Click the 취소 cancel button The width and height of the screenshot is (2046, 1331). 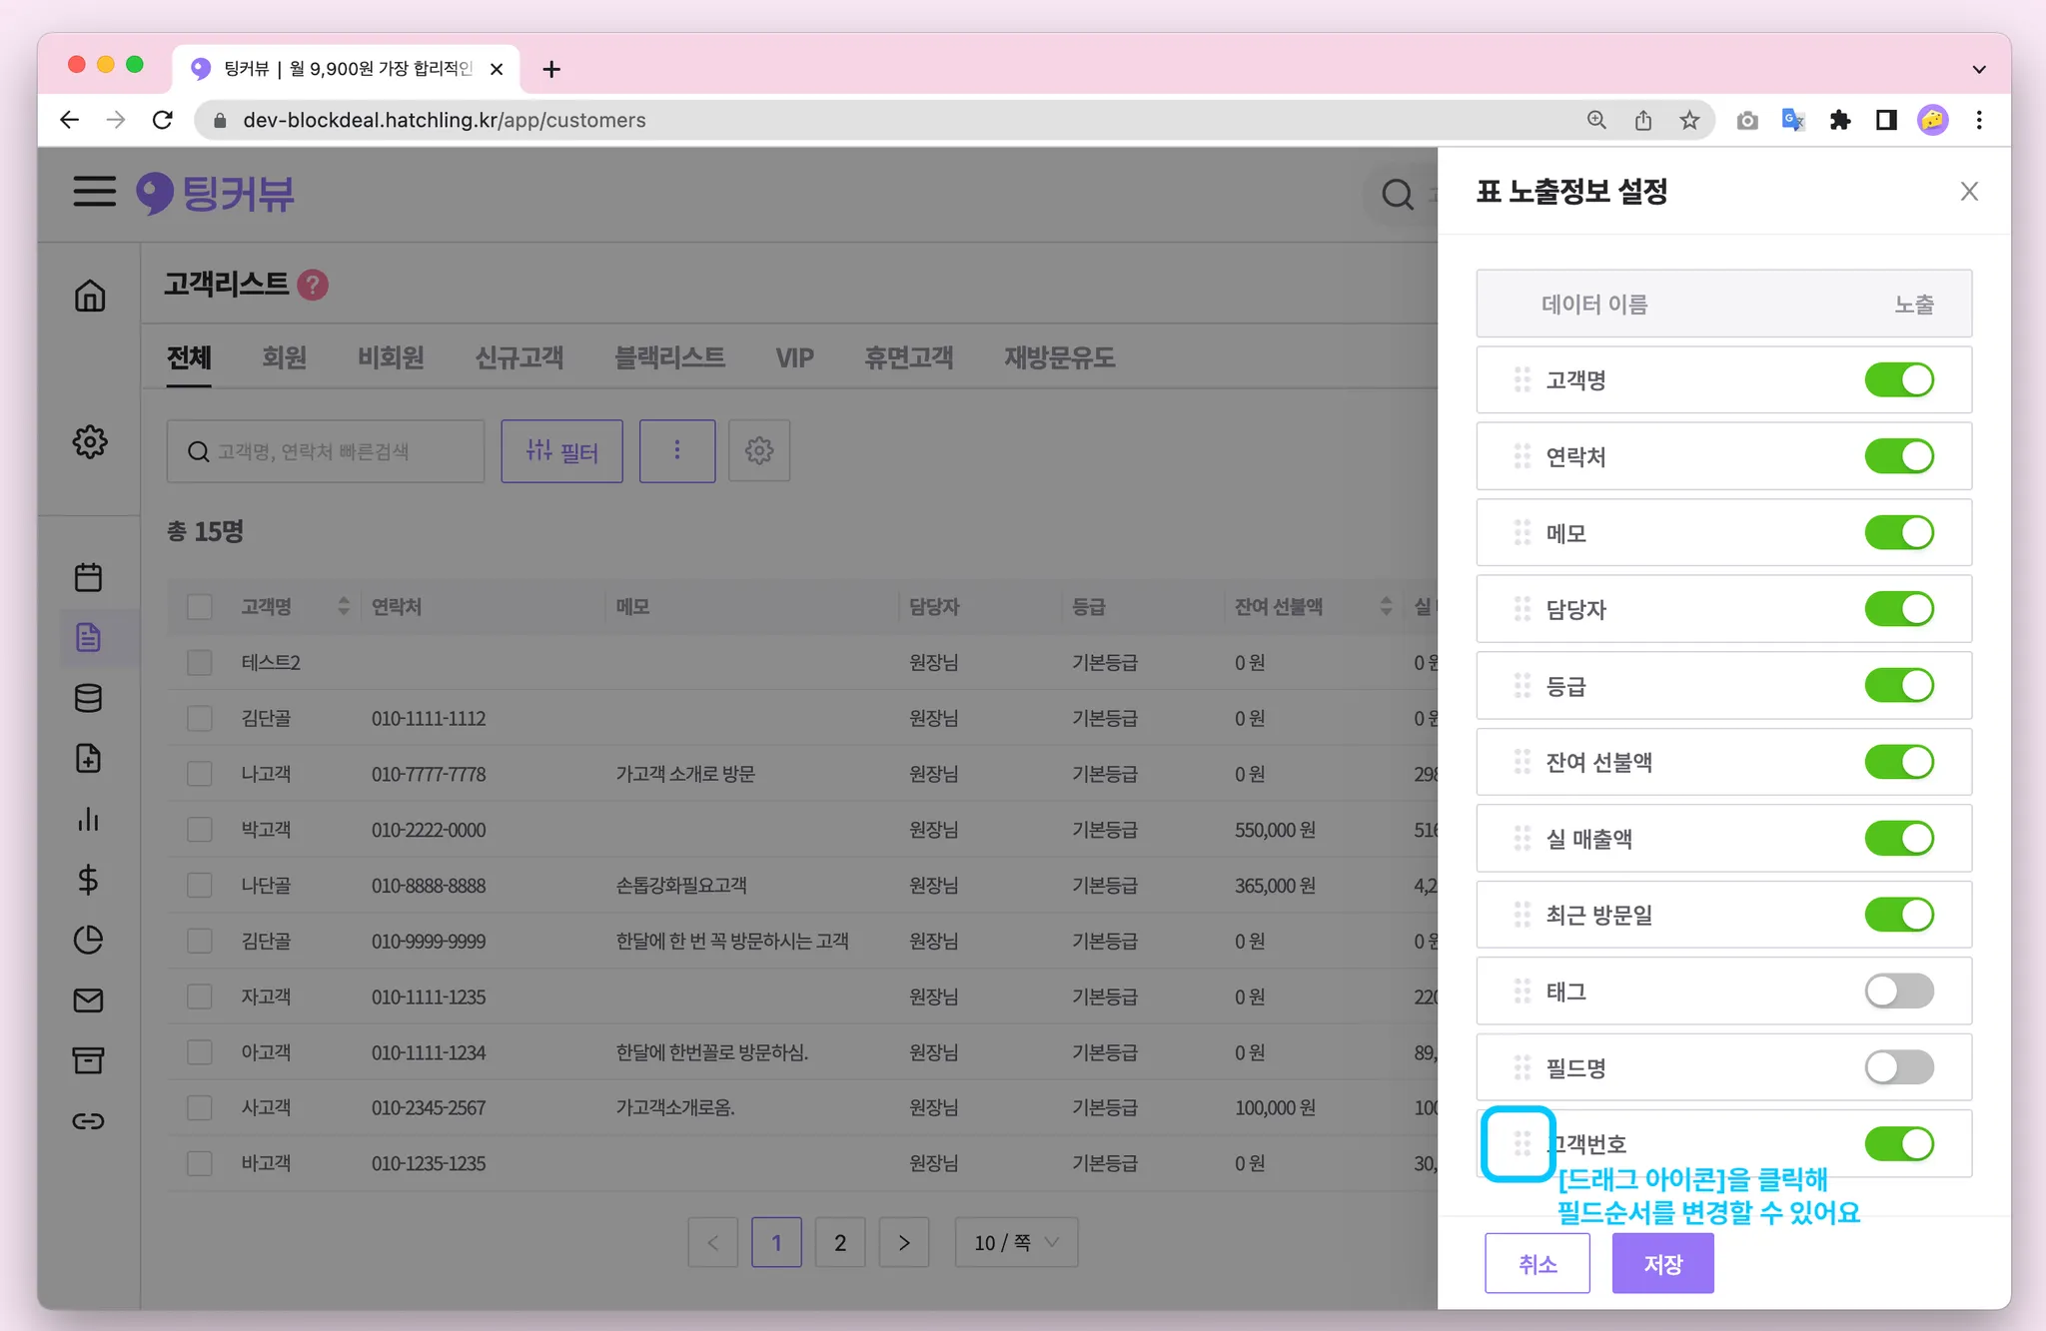[1536, 1263]
